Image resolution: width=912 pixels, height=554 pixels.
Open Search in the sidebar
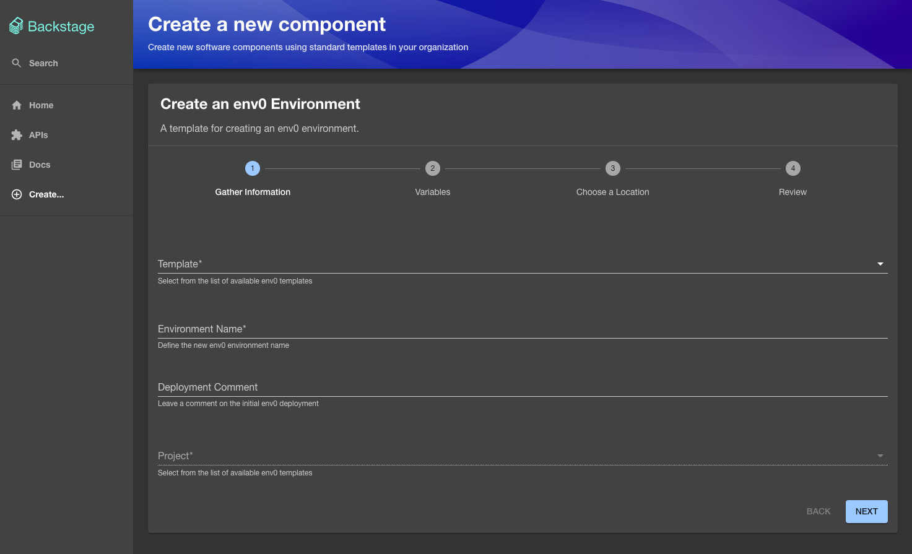pos(66,63)
